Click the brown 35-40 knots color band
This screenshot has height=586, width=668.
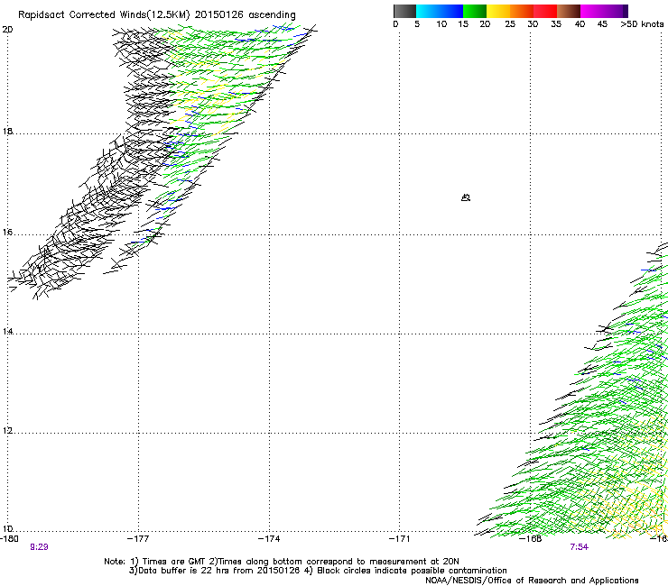click(569, 11)
